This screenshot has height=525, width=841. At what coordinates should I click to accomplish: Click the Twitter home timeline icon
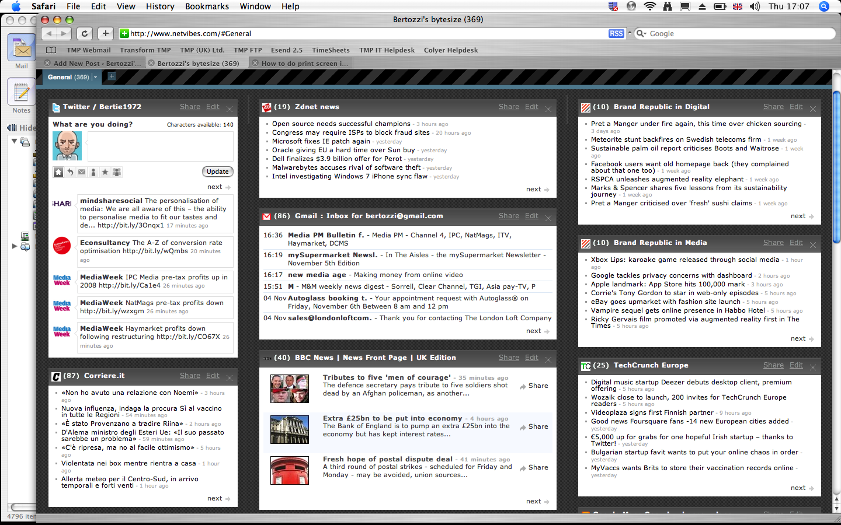pyautogui.click(x=58, y=172)
